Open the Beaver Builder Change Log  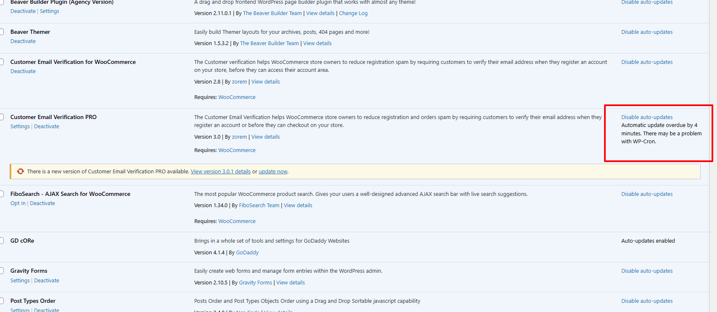tap(353, 13)
